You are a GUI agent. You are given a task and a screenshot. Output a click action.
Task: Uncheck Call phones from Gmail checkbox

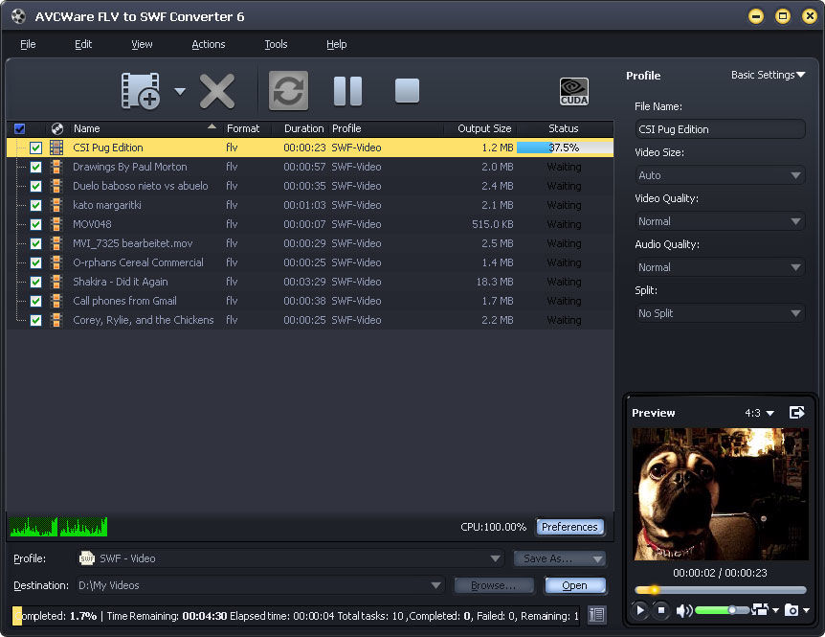pos(35,301)
